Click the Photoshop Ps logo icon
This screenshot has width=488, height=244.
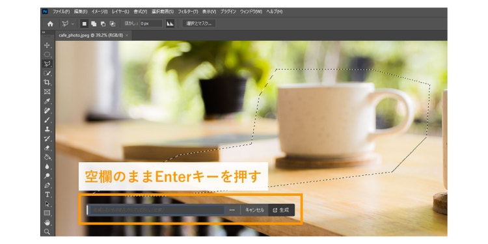click(45, 12)
